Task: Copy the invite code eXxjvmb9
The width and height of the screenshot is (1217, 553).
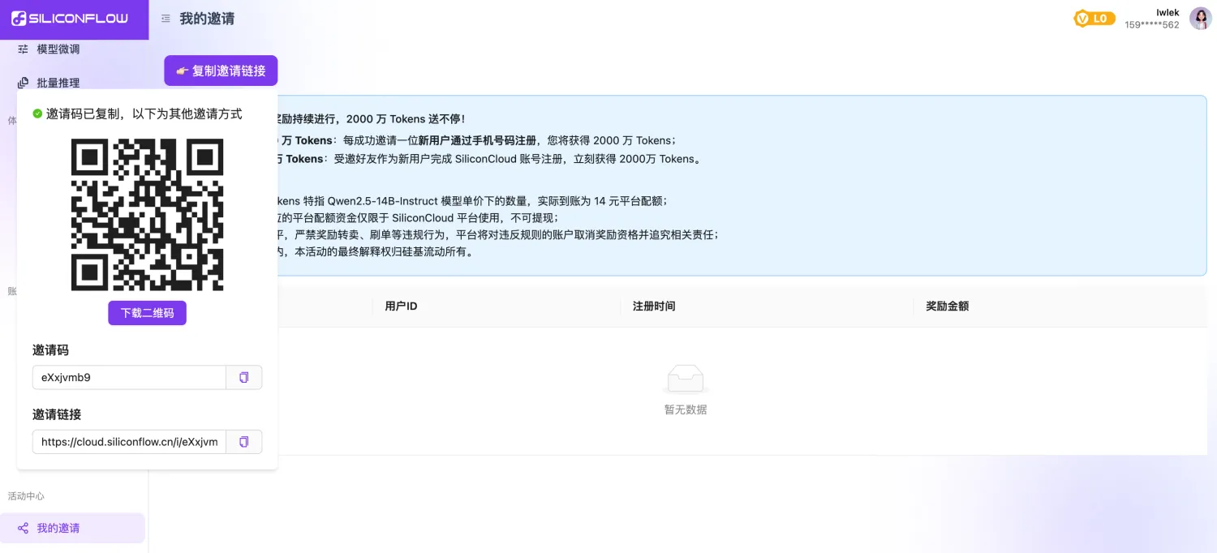Action: pos(244,377)
